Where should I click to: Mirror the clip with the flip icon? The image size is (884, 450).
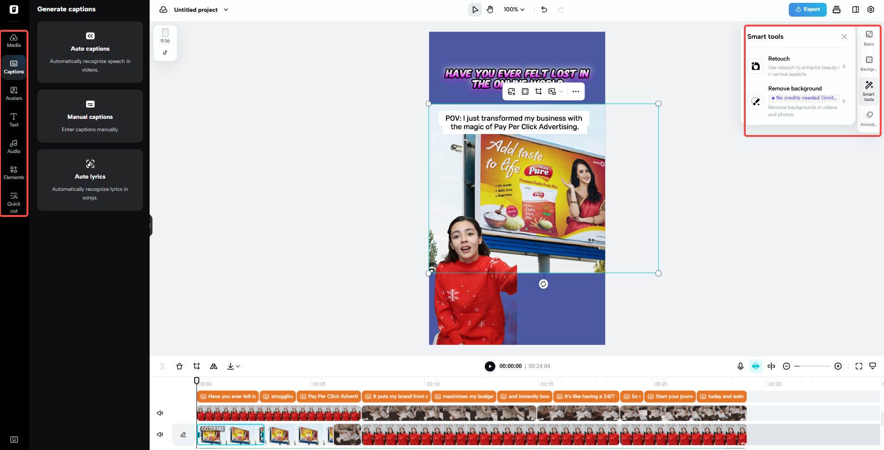(214, 366)
